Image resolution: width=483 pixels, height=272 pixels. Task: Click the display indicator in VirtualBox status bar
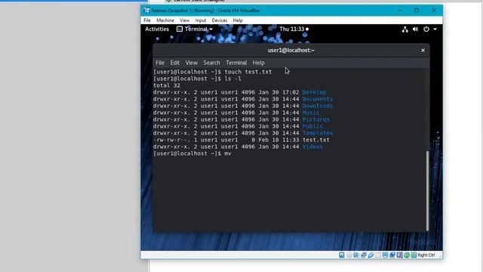click(x=385, y=255)
